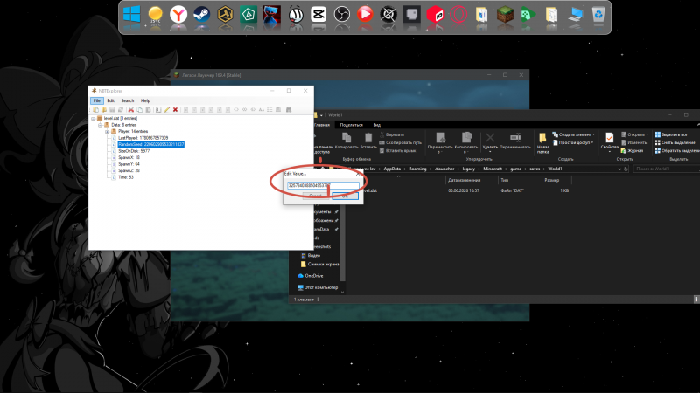
Task: Open the Search menu in NBTExplorer
Action: tap(128, 100)
